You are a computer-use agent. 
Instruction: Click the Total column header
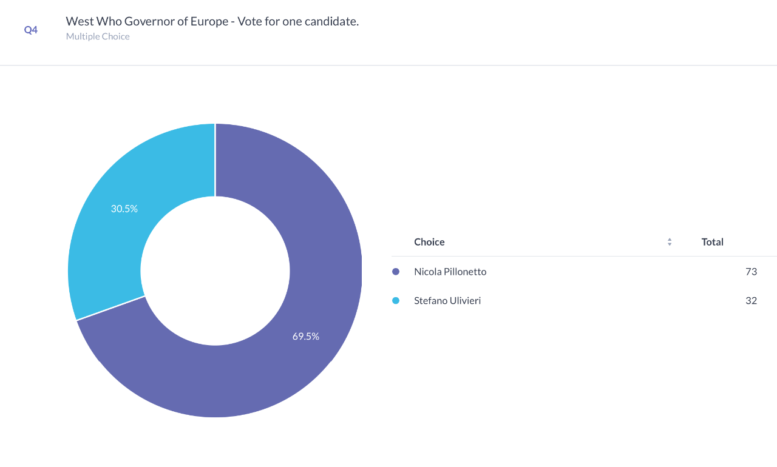pos(713,242)
